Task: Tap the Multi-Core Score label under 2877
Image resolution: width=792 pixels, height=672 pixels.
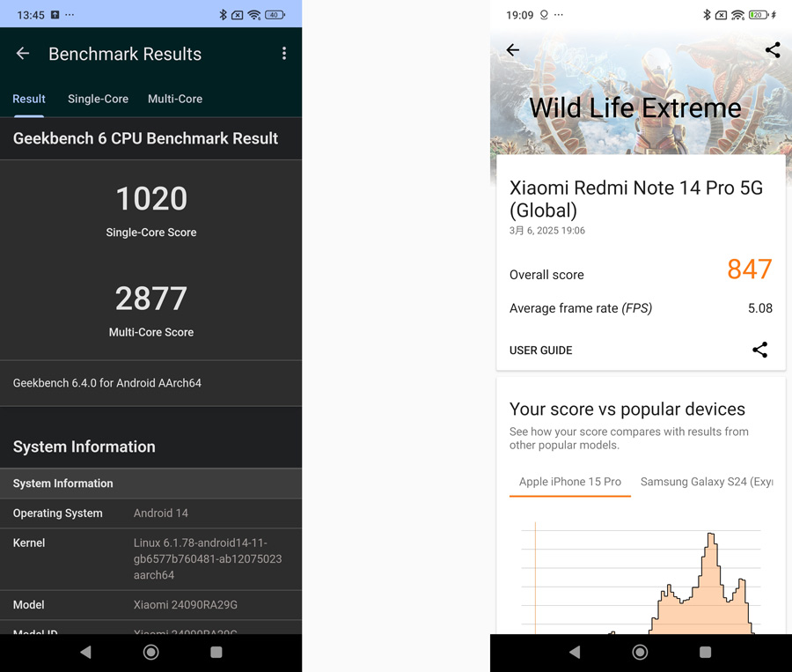Action: (151, 332)
